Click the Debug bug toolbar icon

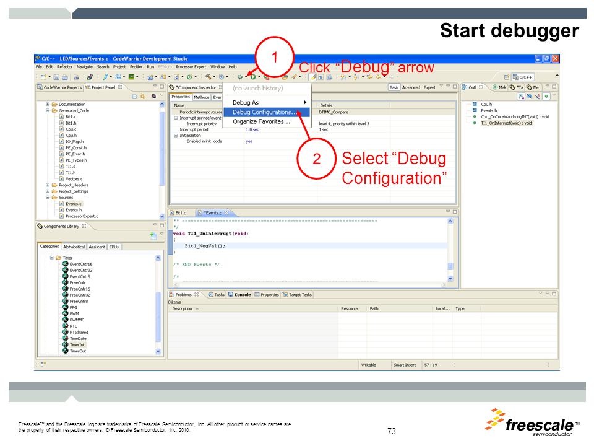click(240, 77)
